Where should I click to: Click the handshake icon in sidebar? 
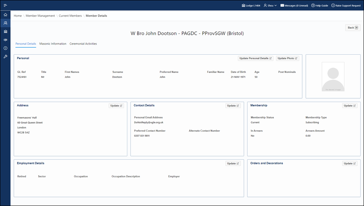[x=5, y=40]
